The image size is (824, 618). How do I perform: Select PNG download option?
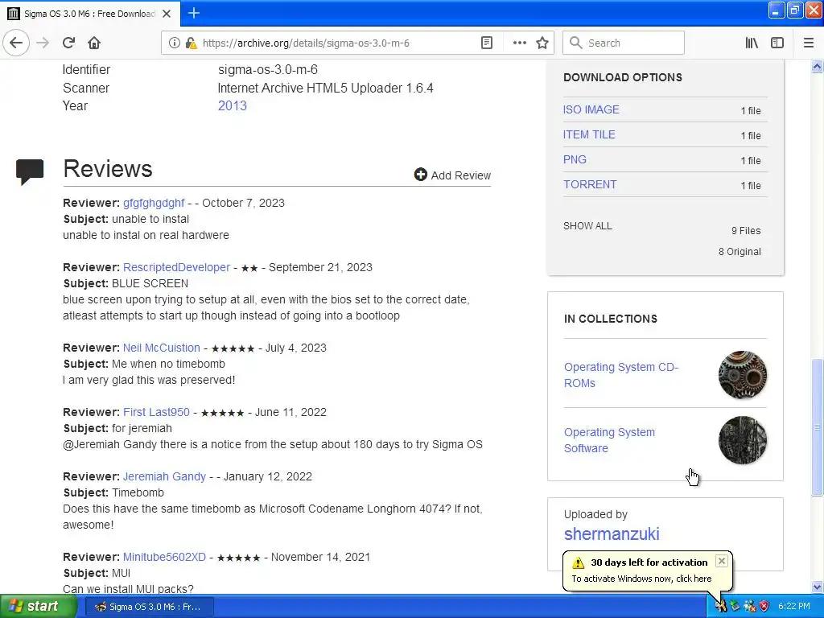(x=575, y=160)
